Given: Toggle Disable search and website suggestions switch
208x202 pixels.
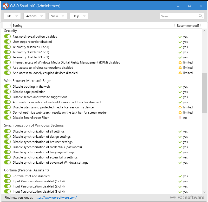Looking at the screenshot, I should pos(8,97).
